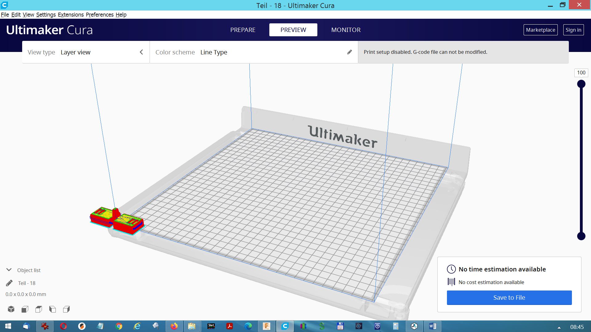Open the View type dropdown
This screenshot has height=332, width=591.
click(75, 52)
